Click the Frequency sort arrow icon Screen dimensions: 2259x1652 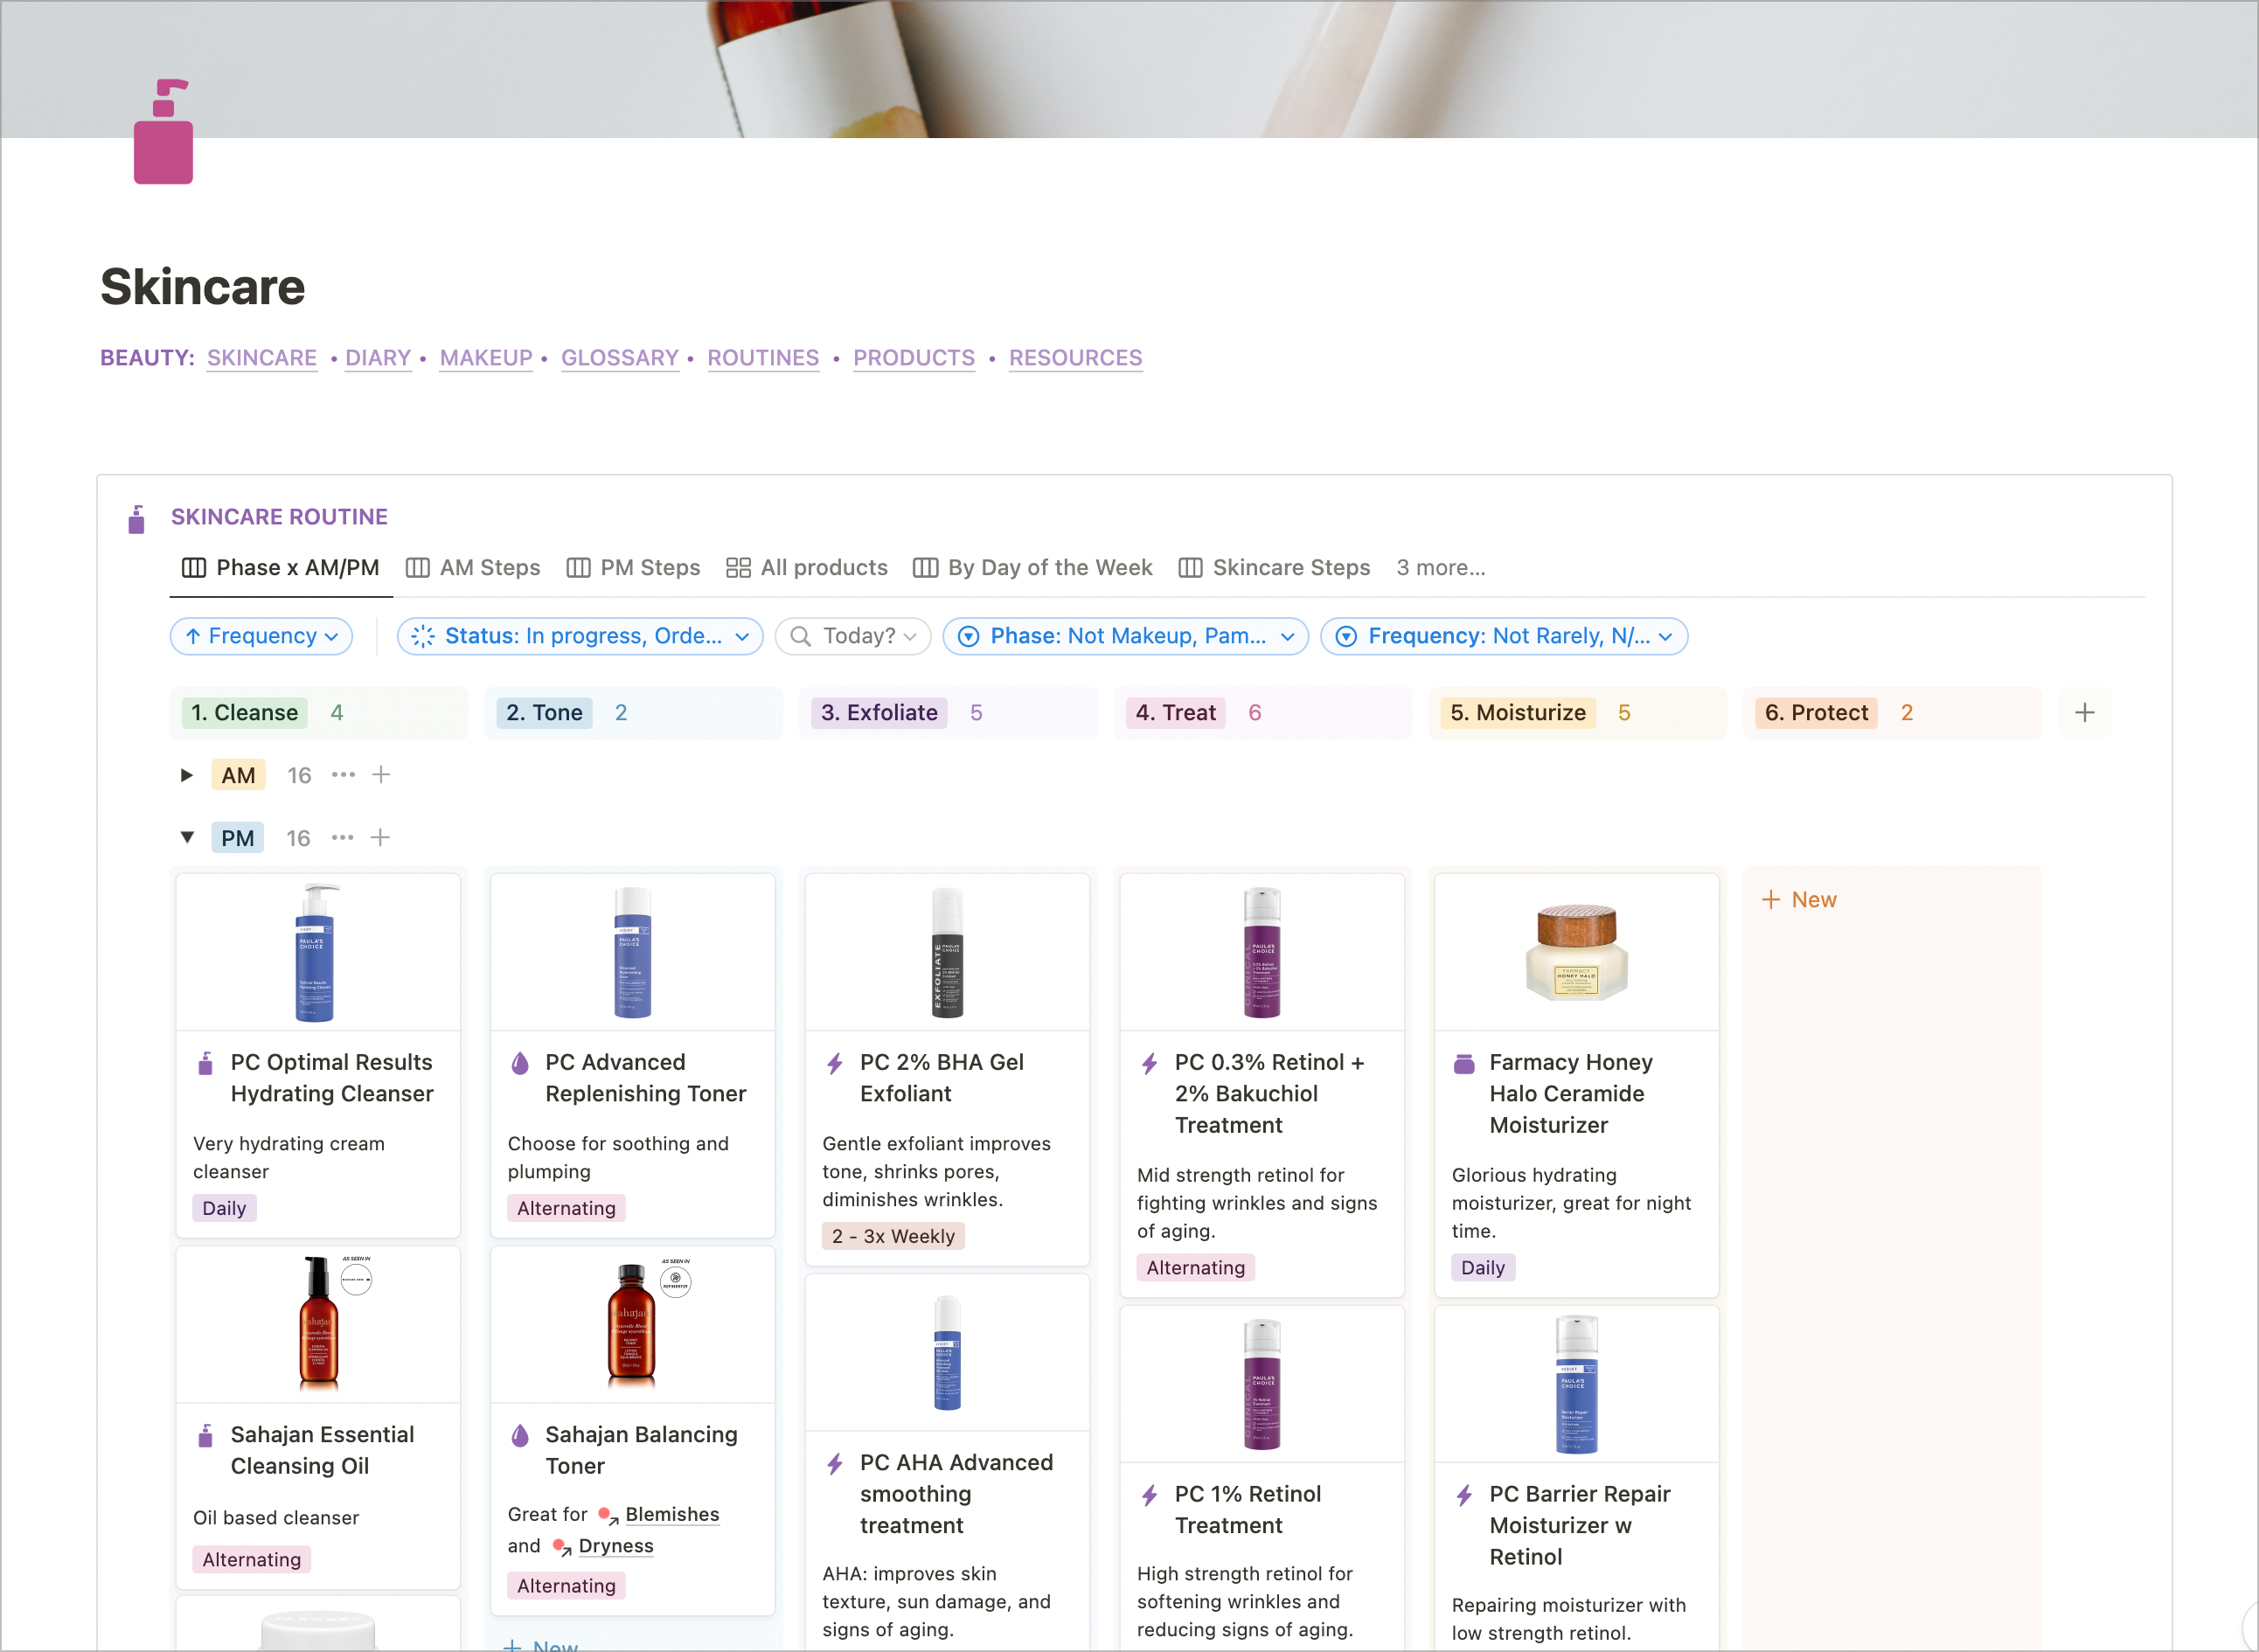click(193, 637)
